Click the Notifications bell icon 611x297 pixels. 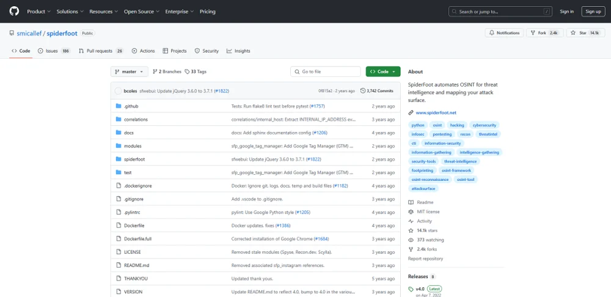pyautogui.click(x=492, y=33)
